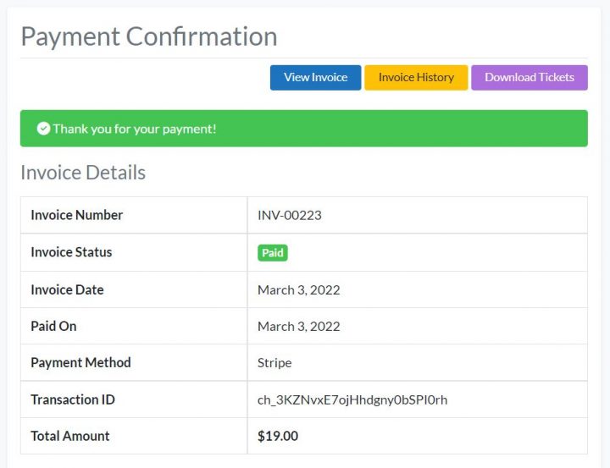Select the Paid On date value

(x=298, y=326)
